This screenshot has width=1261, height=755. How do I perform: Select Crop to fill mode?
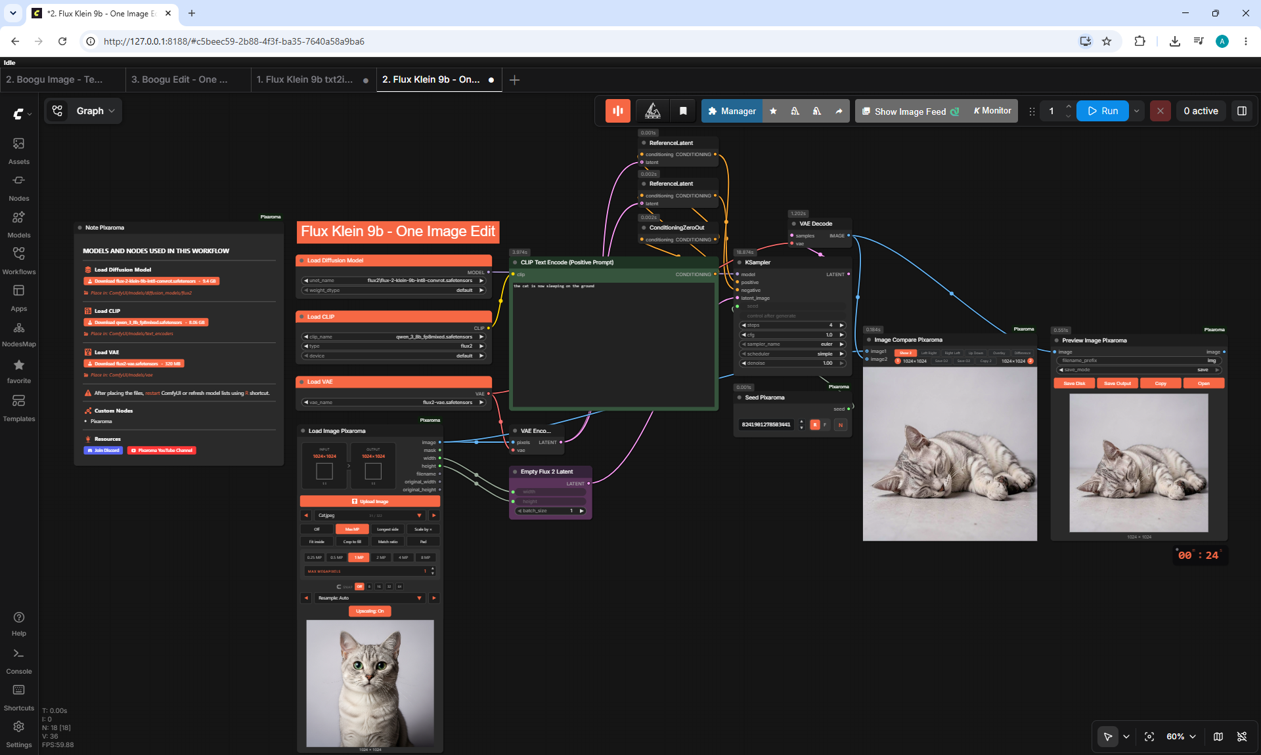pyautogui.click(x=352, y=542)
